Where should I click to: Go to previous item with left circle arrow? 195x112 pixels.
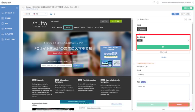coord(186,19)
